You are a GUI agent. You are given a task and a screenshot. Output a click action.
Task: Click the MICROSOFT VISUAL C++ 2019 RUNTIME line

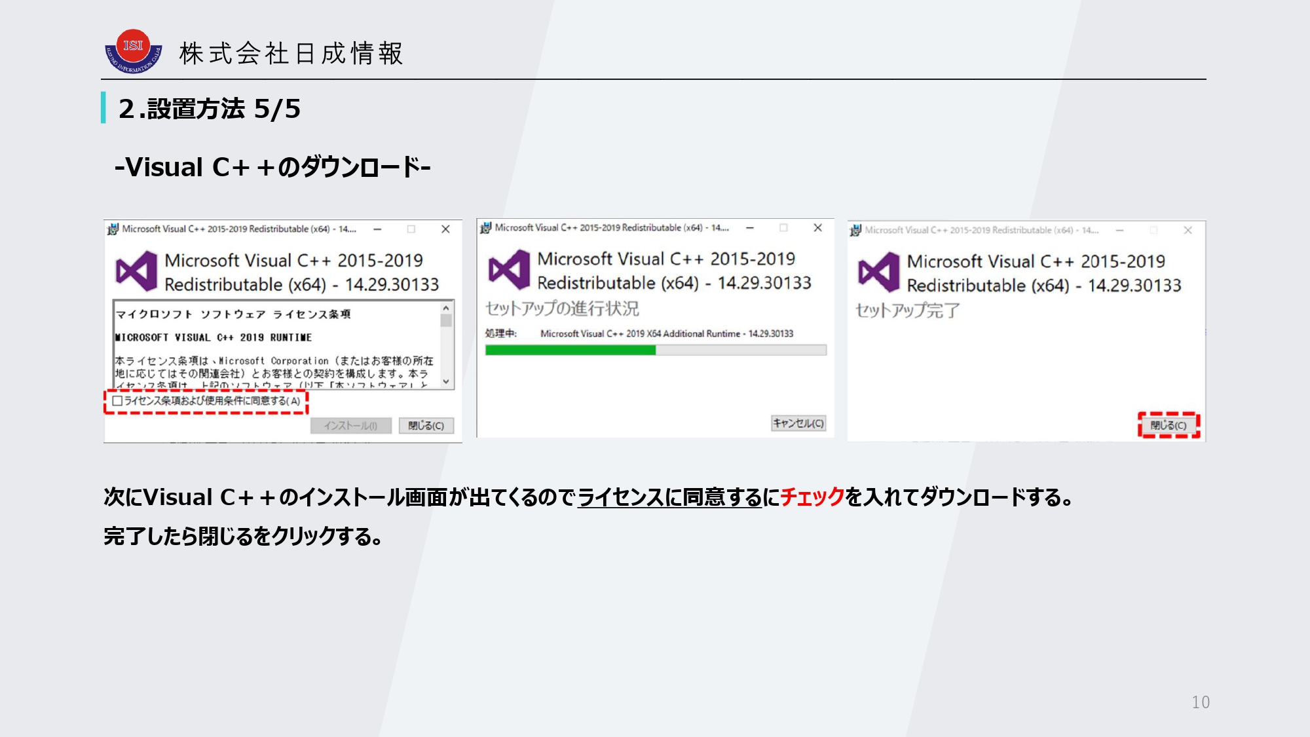pyautogui.click(x=214, y=337)
